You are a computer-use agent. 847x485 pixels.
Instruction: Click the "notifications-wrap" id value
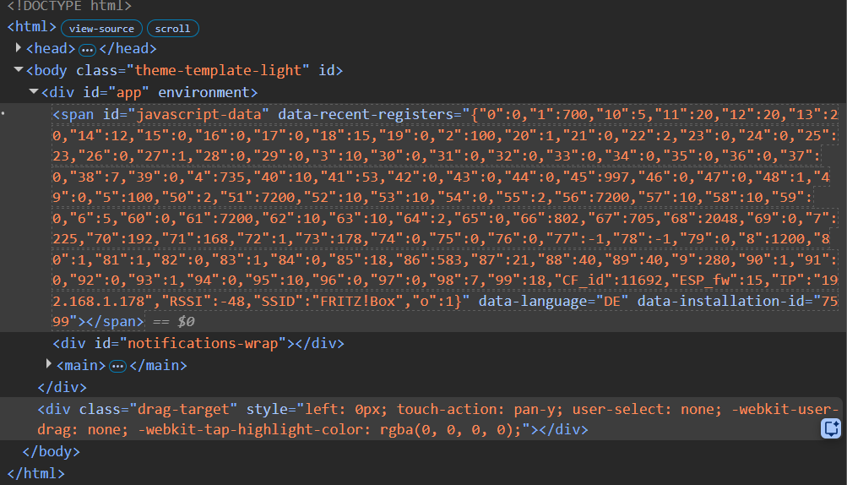point(203,343)
